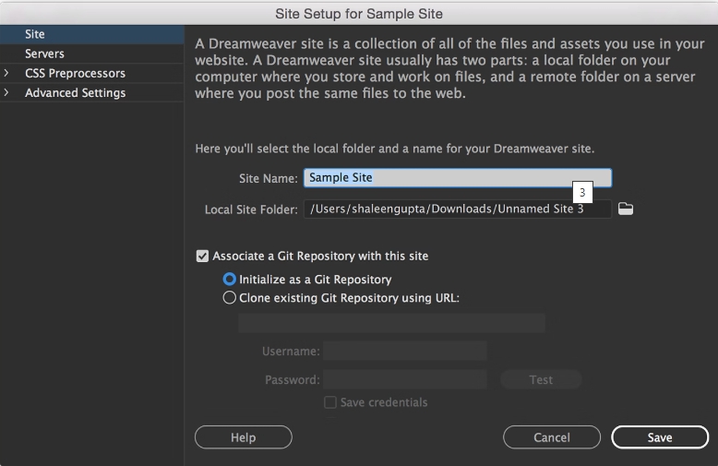
Task: Toggle Associate a Git Repository checkbox
Action: pos(202,256)
